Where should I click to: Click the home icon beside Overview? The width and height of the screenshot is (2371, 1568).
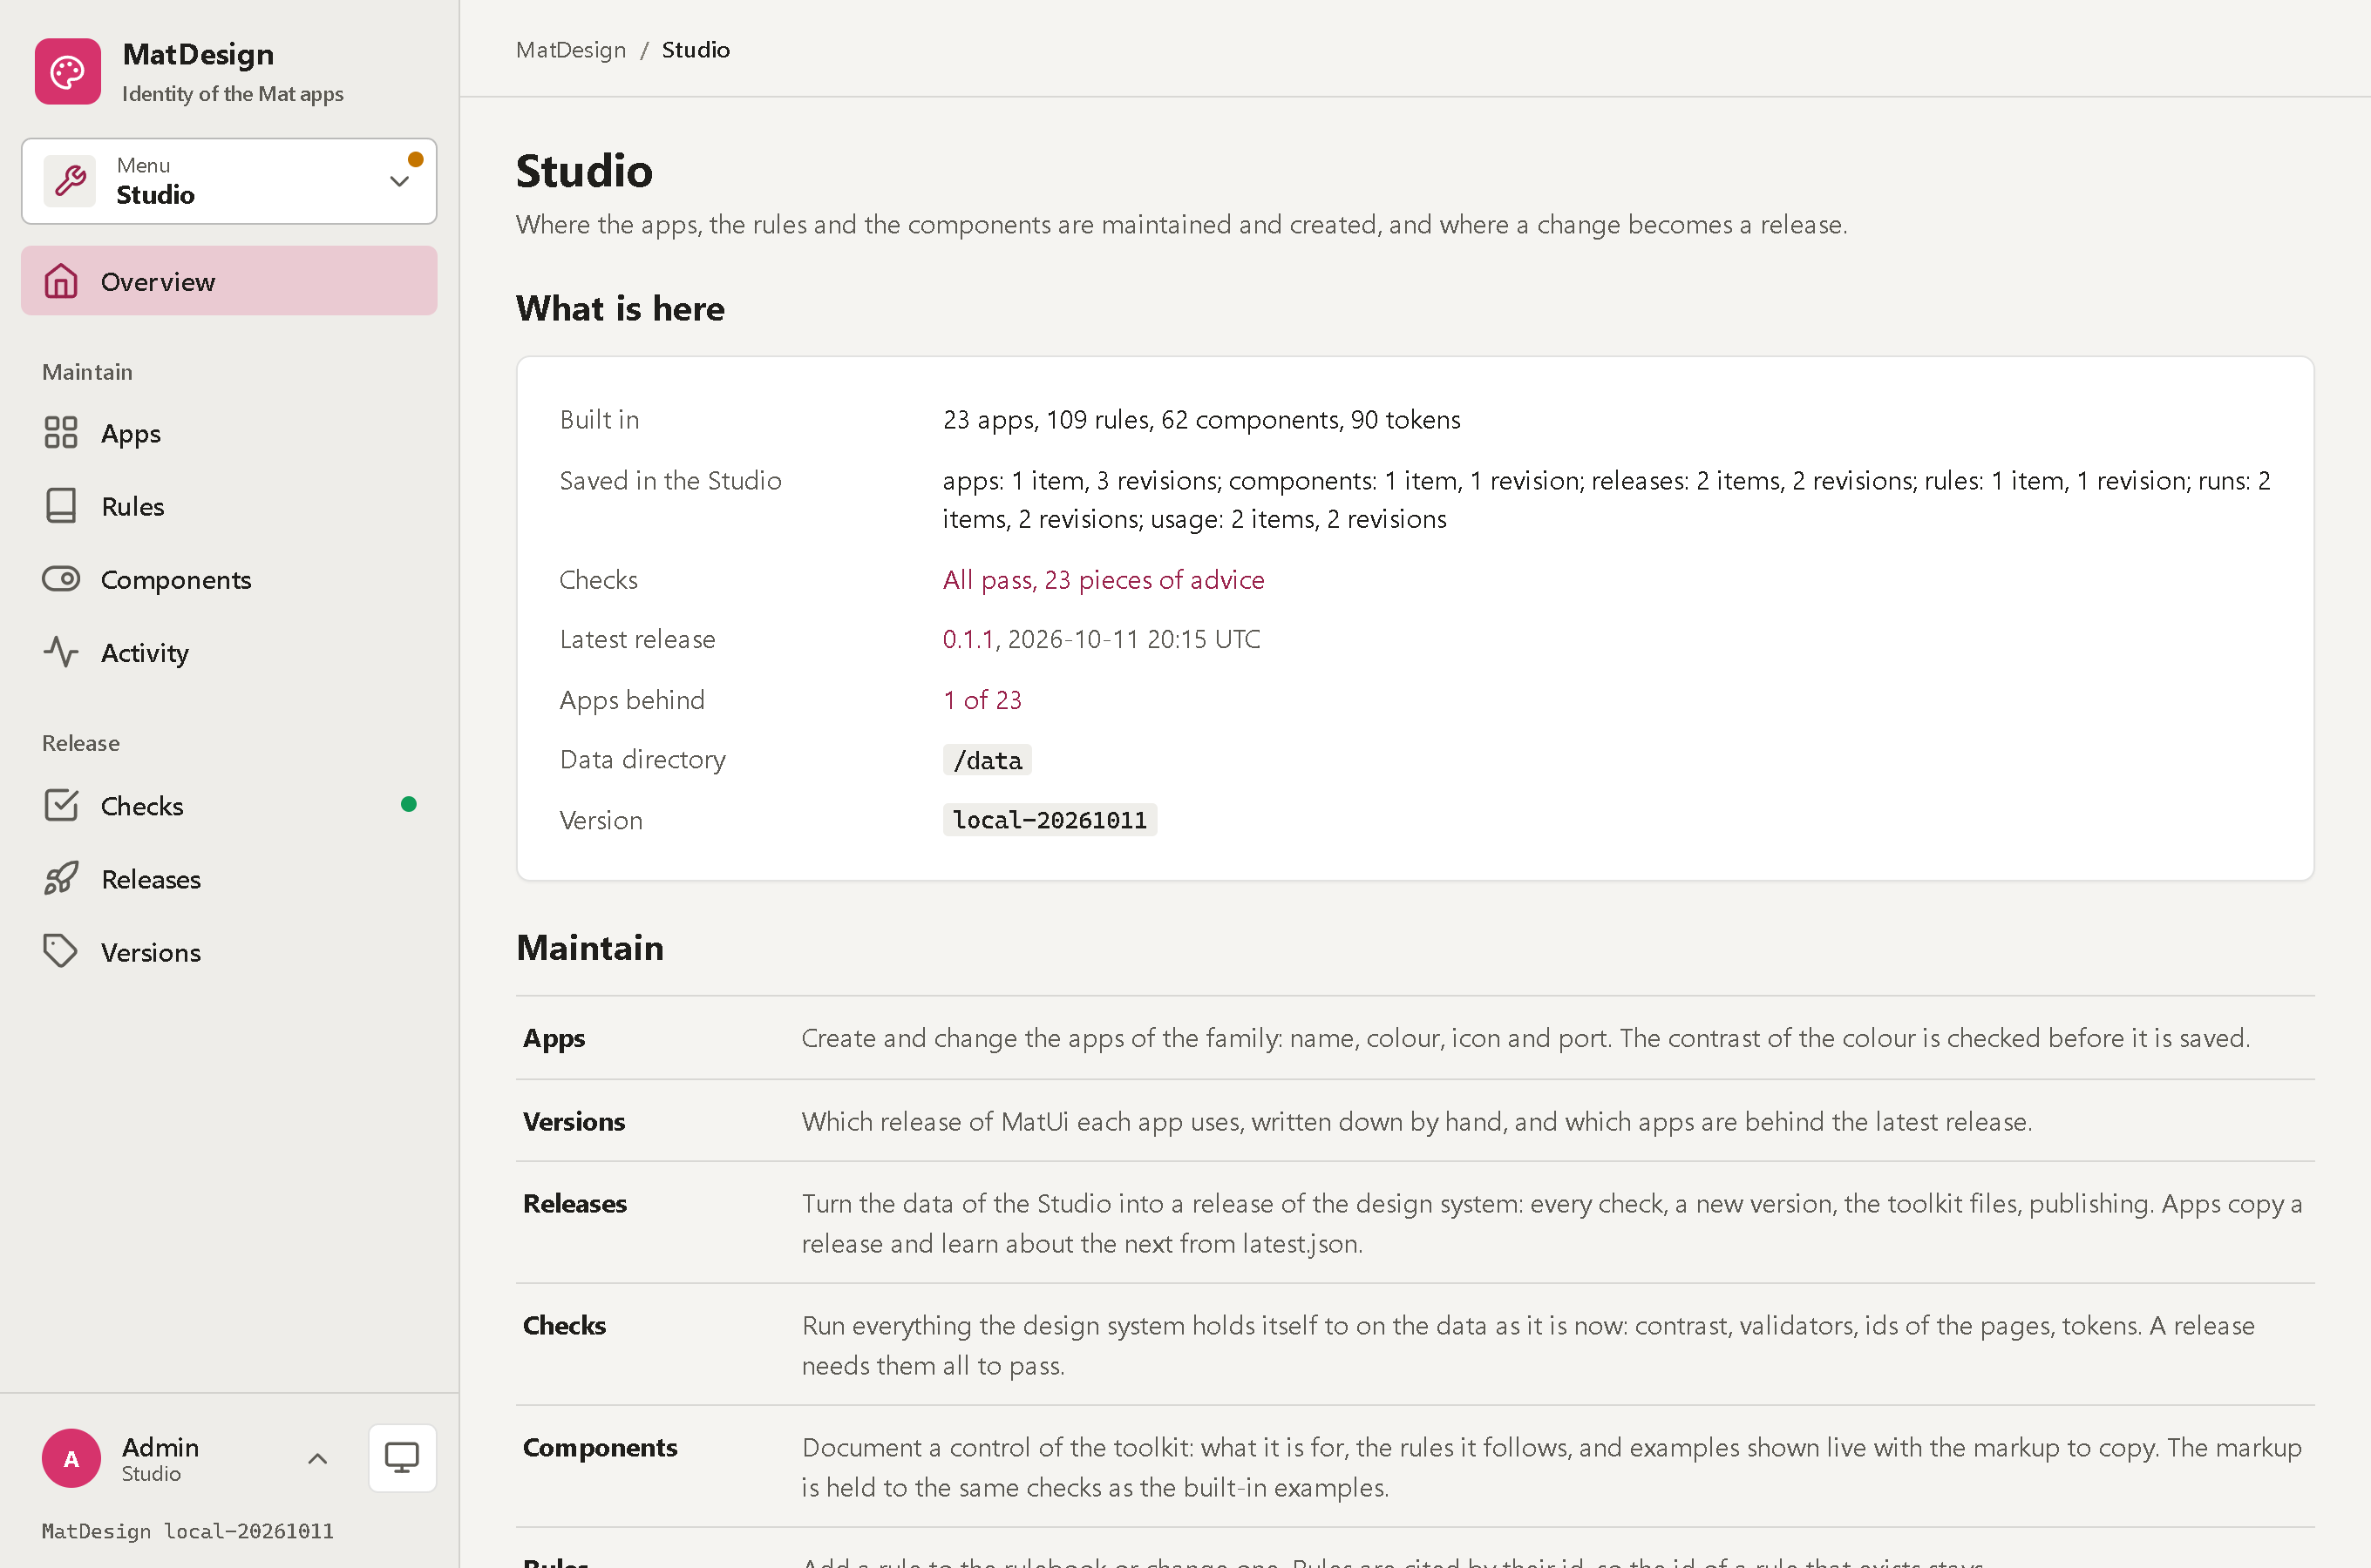point(61,281)
